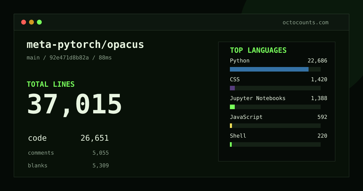Image resolution: width=363 pixels, height=191 pixels.
Task: Select the meta-pytorch/opacus repository title
Action: (x=85, y=45)
